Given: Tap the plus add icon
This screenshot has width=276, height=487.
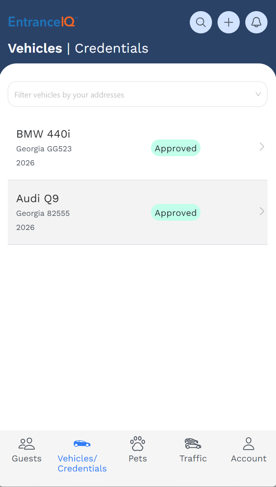Looking at the screenshot, I should 229,22.
